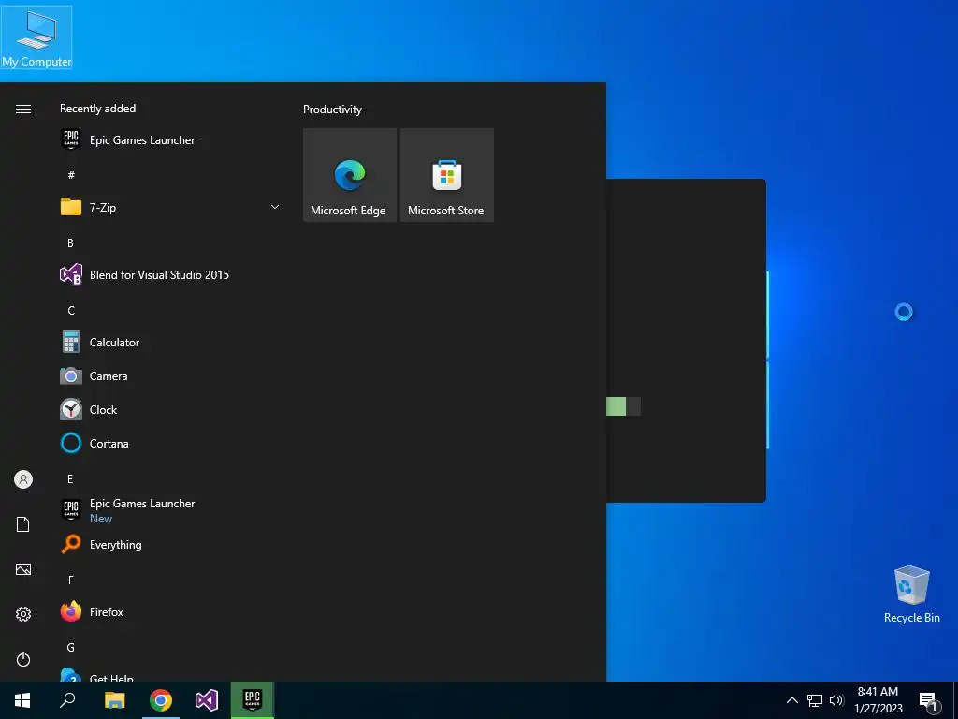958x719 pixels.
Task: Click the B letter header
Action: (70, 242)
